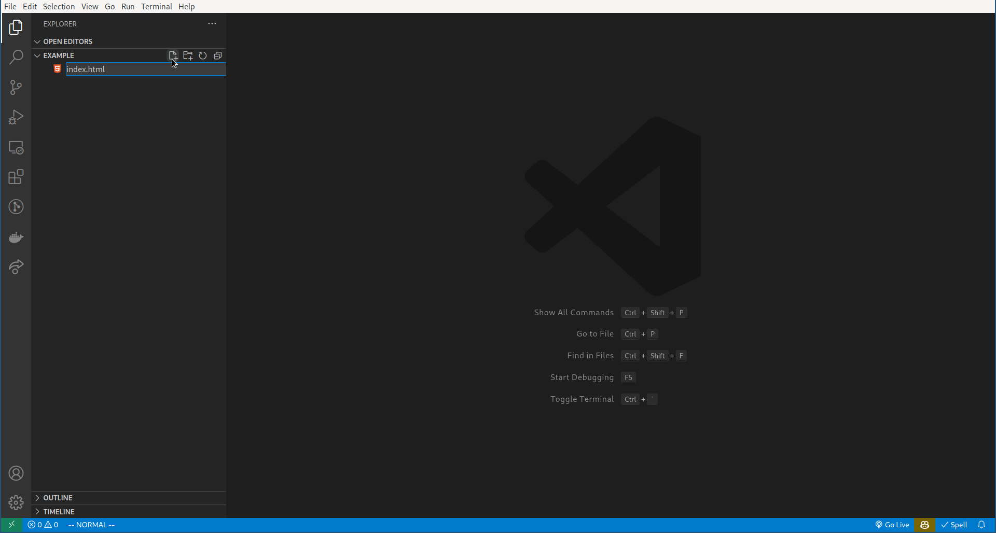
Task: Create a new file in the Explorer
Action: 173,55
